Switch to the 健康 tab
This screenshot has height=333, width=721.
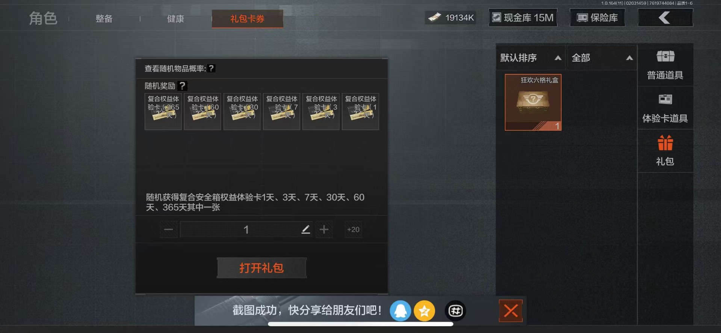175,19
